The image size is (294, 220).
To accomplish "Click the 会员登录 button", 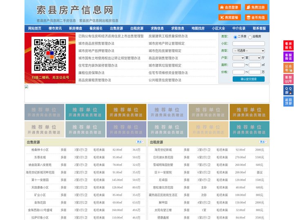I will pos(229,7).
